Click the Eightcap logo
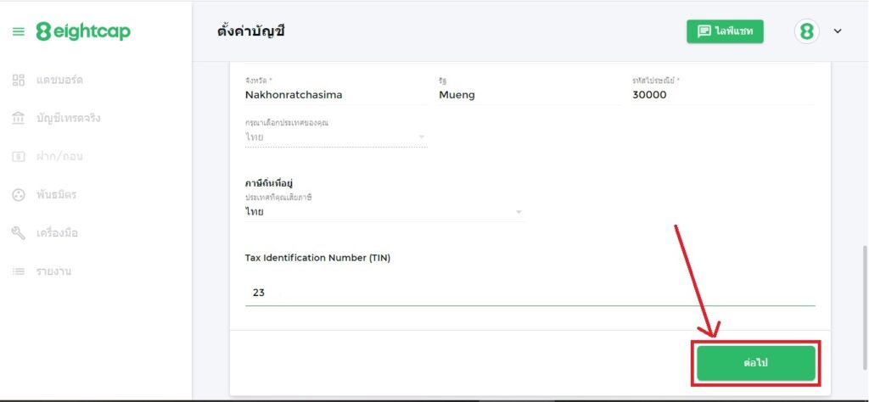 pyautogui.click(x=83, y=32)
